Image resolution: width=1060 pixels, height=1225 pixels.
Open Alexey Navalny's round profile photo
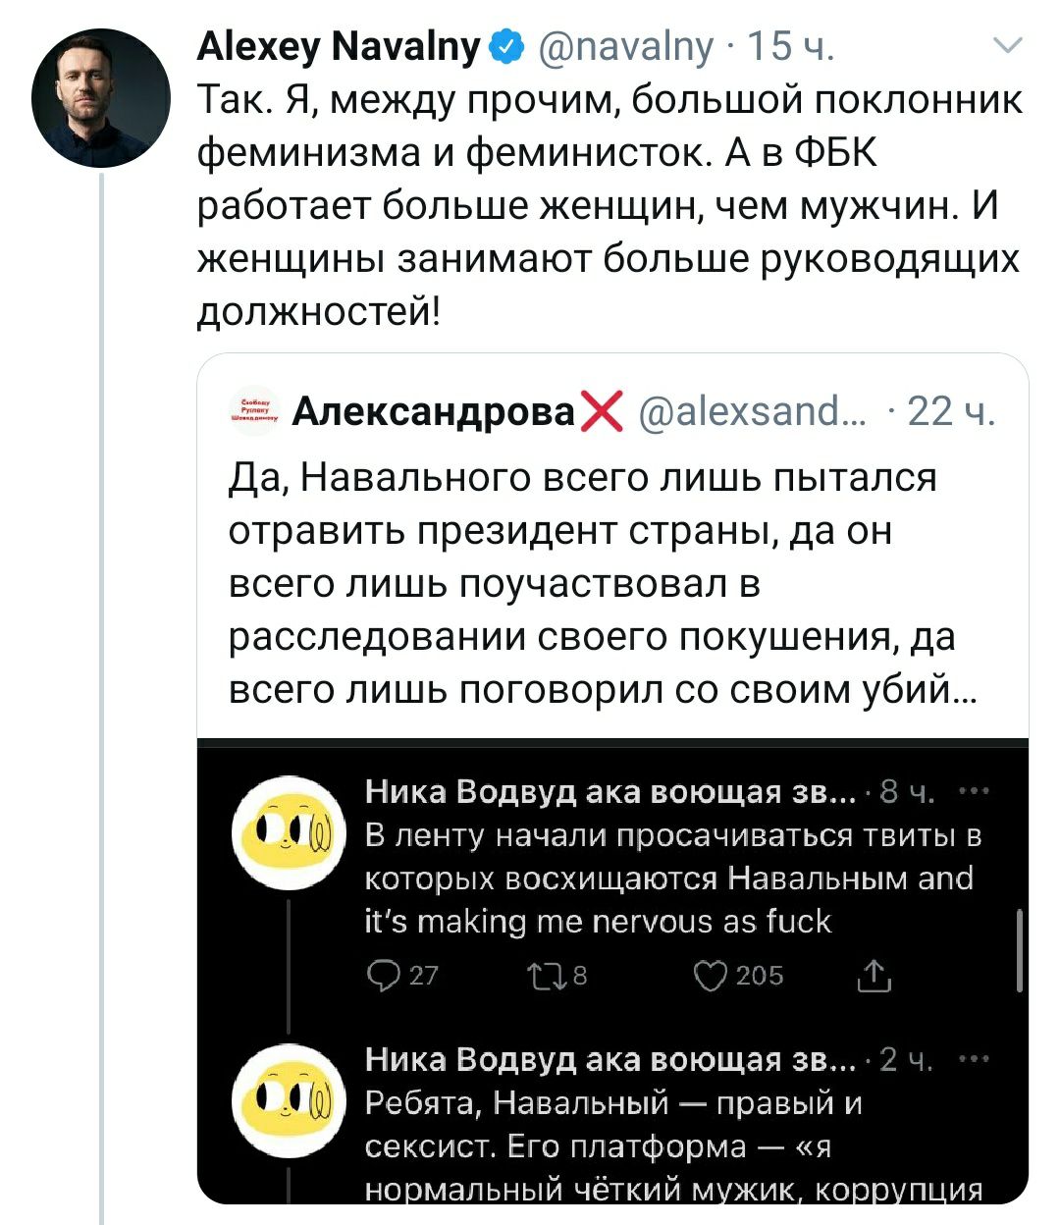[101, 98]
